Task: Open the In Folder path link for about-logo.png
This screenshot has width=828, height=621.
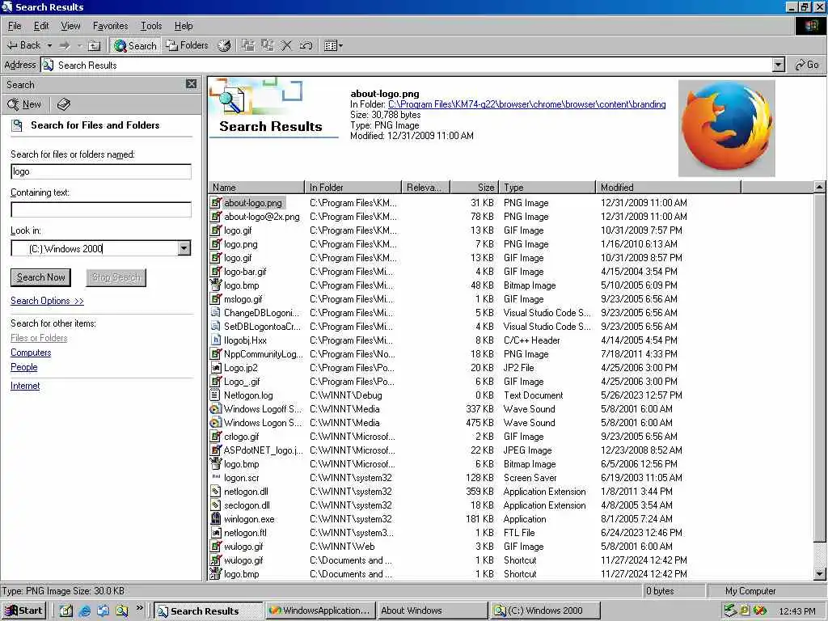Action: pos(526,104)
